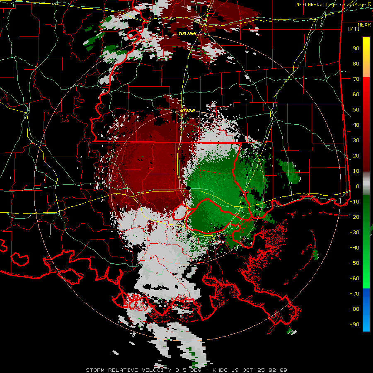Click the -60 scale value
The width and height of the screenshot is (373, 373).
pos(354,279)
